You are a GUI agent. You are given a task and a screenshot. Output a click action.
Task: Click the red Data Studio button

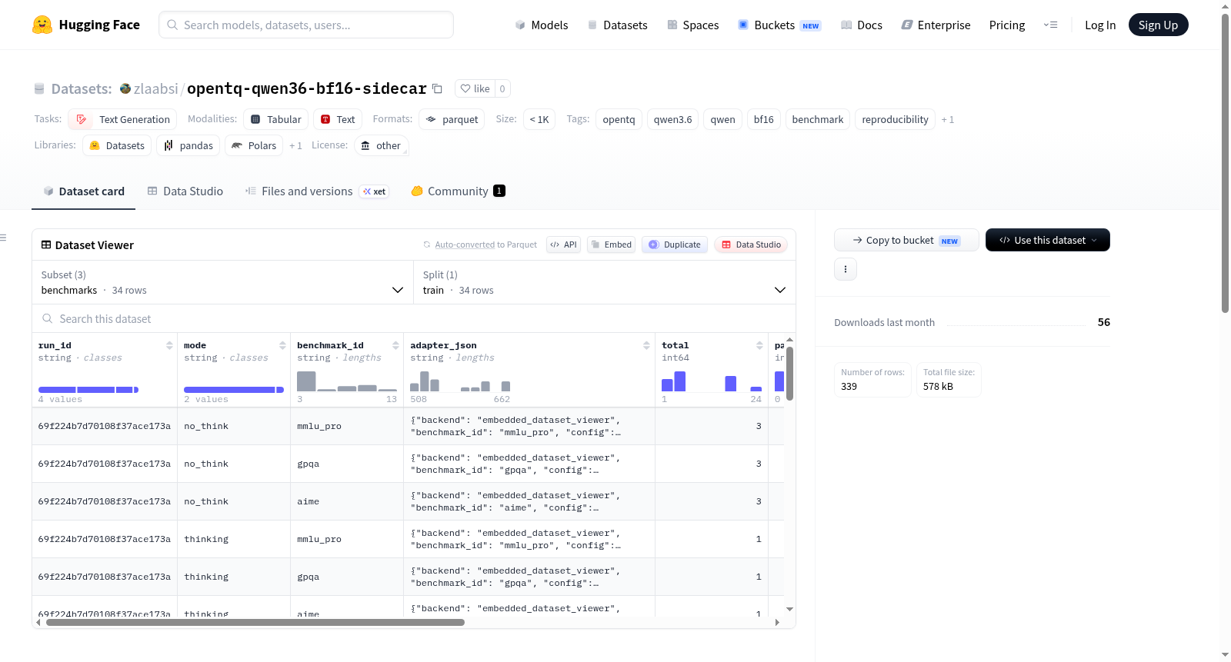(x=751, y=245)
